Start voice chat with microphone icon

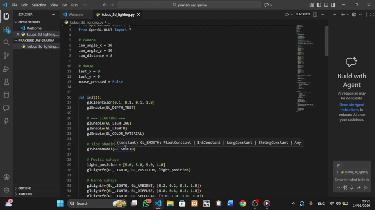point(352,188)
